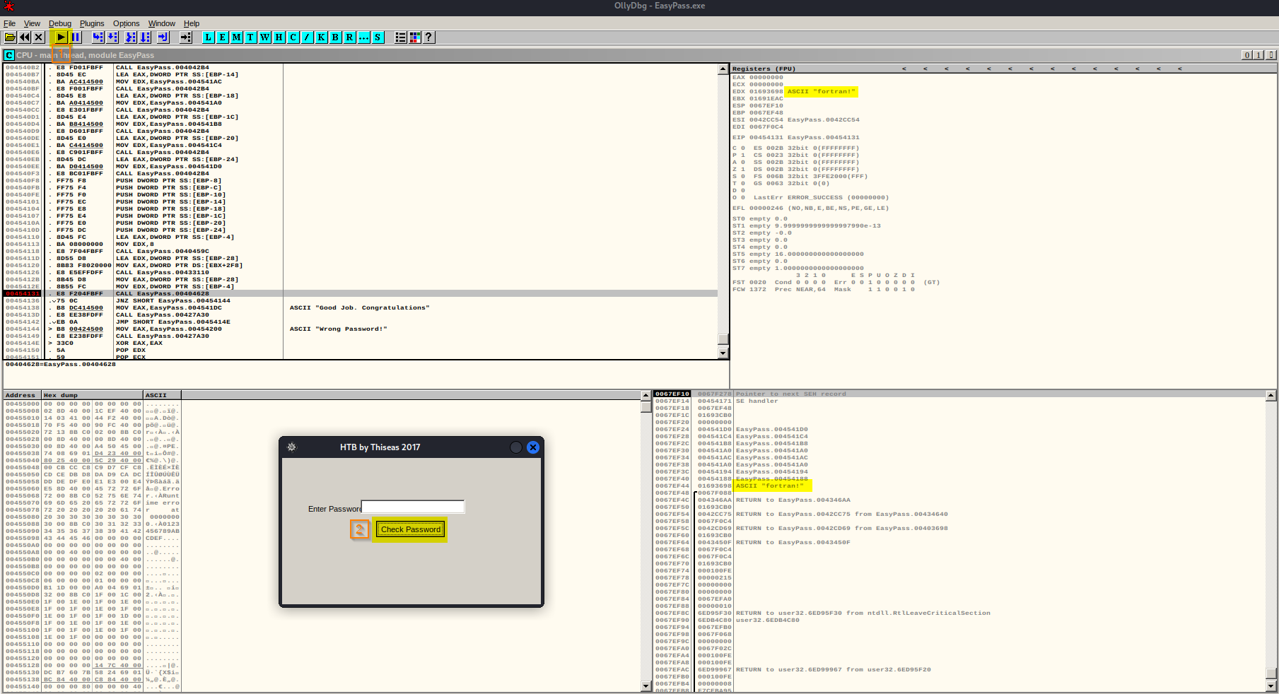Viewport: 1279px width, 694px height.
Task: Click disassembly pane scroll-down arrow
Action: pos(723,353)
